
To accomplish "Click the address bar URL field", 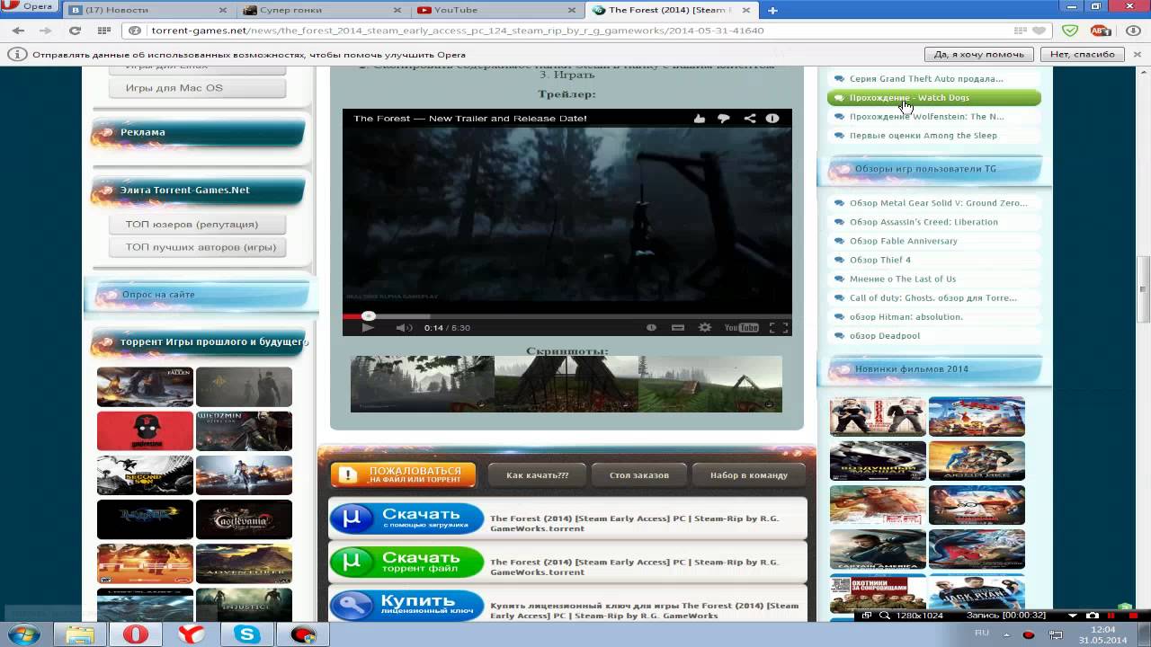I will click(575, 31).
